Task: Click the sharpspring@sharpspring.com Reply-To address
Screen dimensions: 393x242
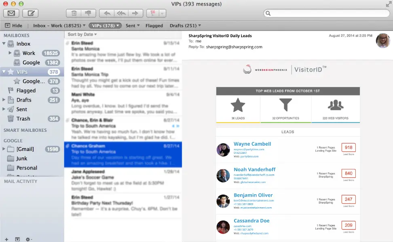Action: 234,47
